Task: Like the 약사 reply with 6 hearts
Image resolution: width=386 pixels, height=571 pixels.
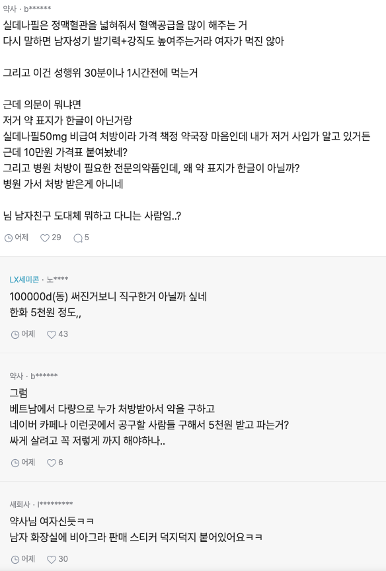Action: pos(52,462)
